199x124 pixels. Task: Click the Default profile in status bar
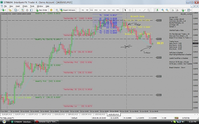pos(75,118)
